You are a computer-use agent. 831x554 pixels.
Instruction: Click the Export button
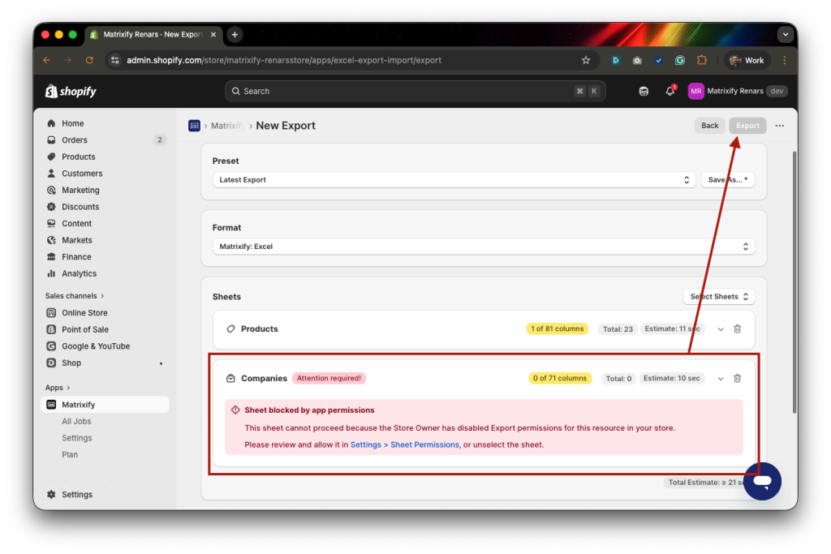pyautogui.click(x=747, y=125)
